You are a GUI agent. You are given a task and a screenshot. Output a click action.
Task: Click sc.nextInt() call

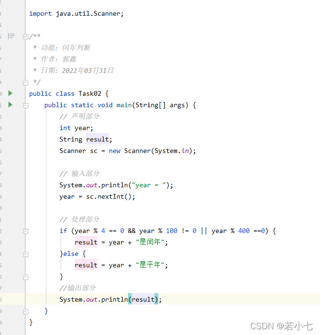click(x=109, y=196)
